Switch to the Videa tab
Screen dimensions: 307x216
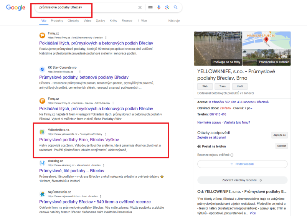click(87, 21)
